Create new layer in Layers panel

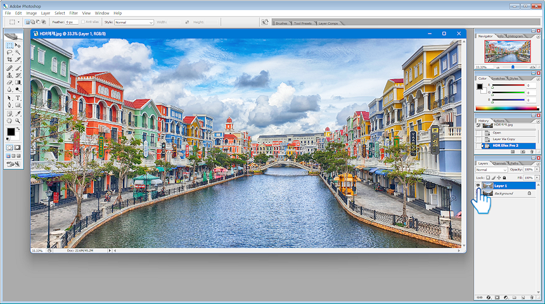coord(523,298)
